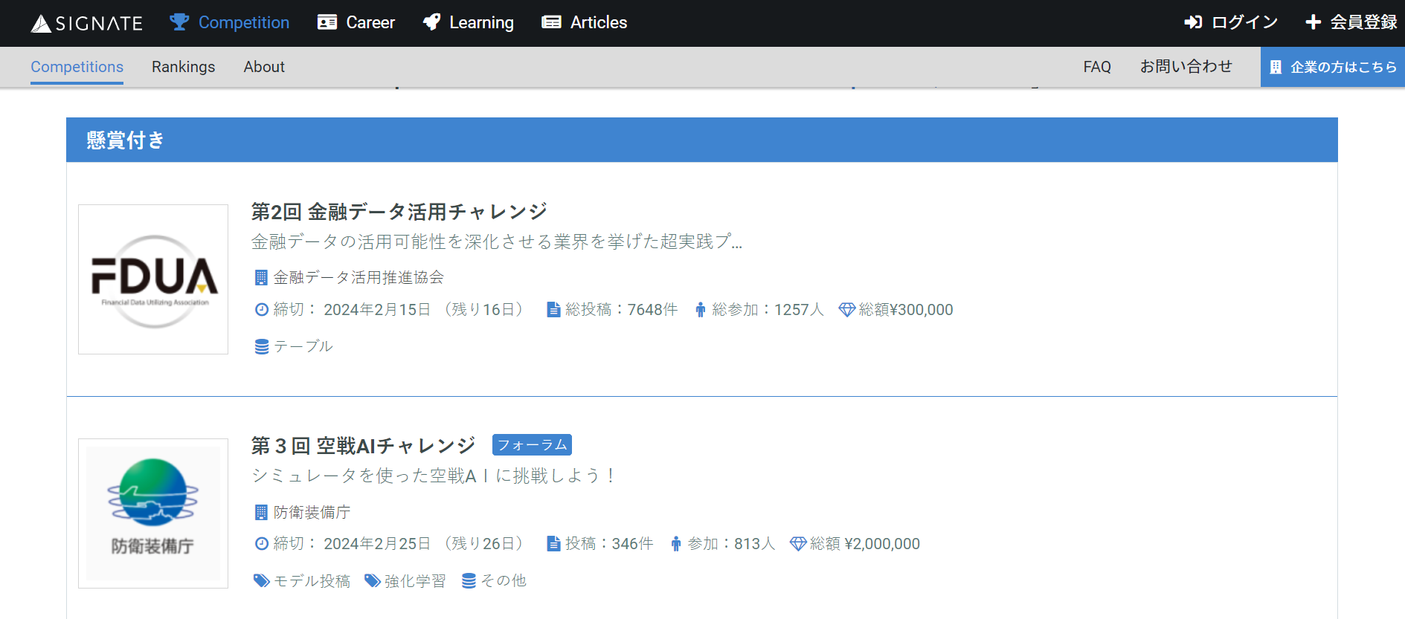
Task: Click diamond icon beside 総額 ¥2,000,000
Action: pos(798,544)
